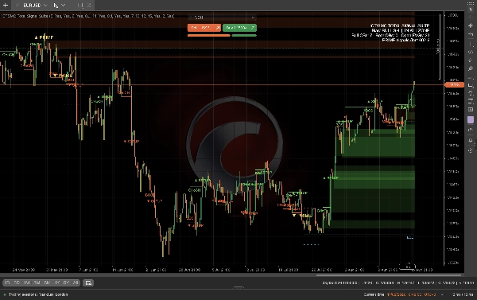
Task: Select the measure tool below the lightning bolt
Action: [471, 34]
